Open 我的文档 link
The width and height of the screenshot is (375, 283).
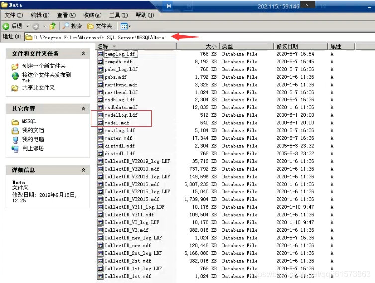coord(33,130)
